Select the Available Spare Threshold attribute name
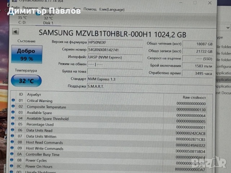Viewport: 231px width, 173px height. [47, 119]
